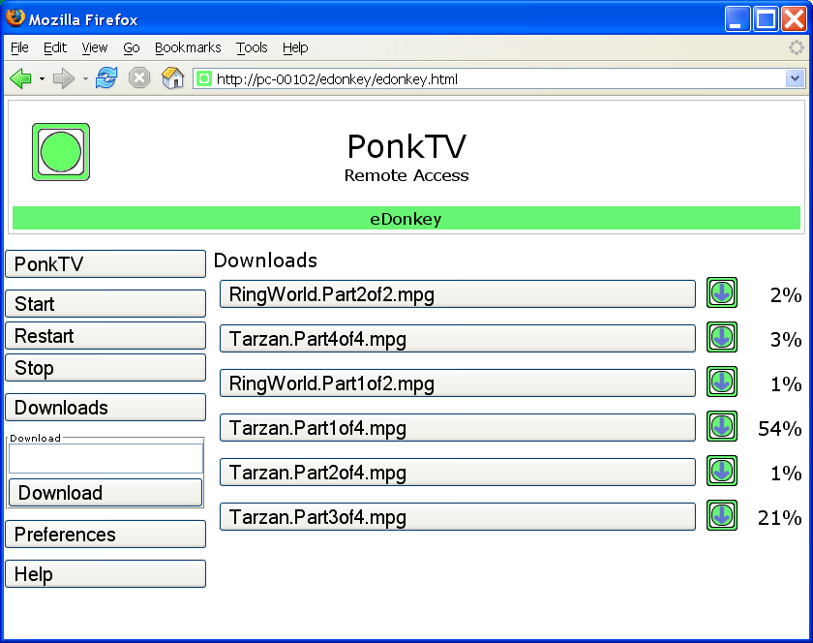Open the Bookmarks menu
Screen dimensions: 813x643
(188, 47)
